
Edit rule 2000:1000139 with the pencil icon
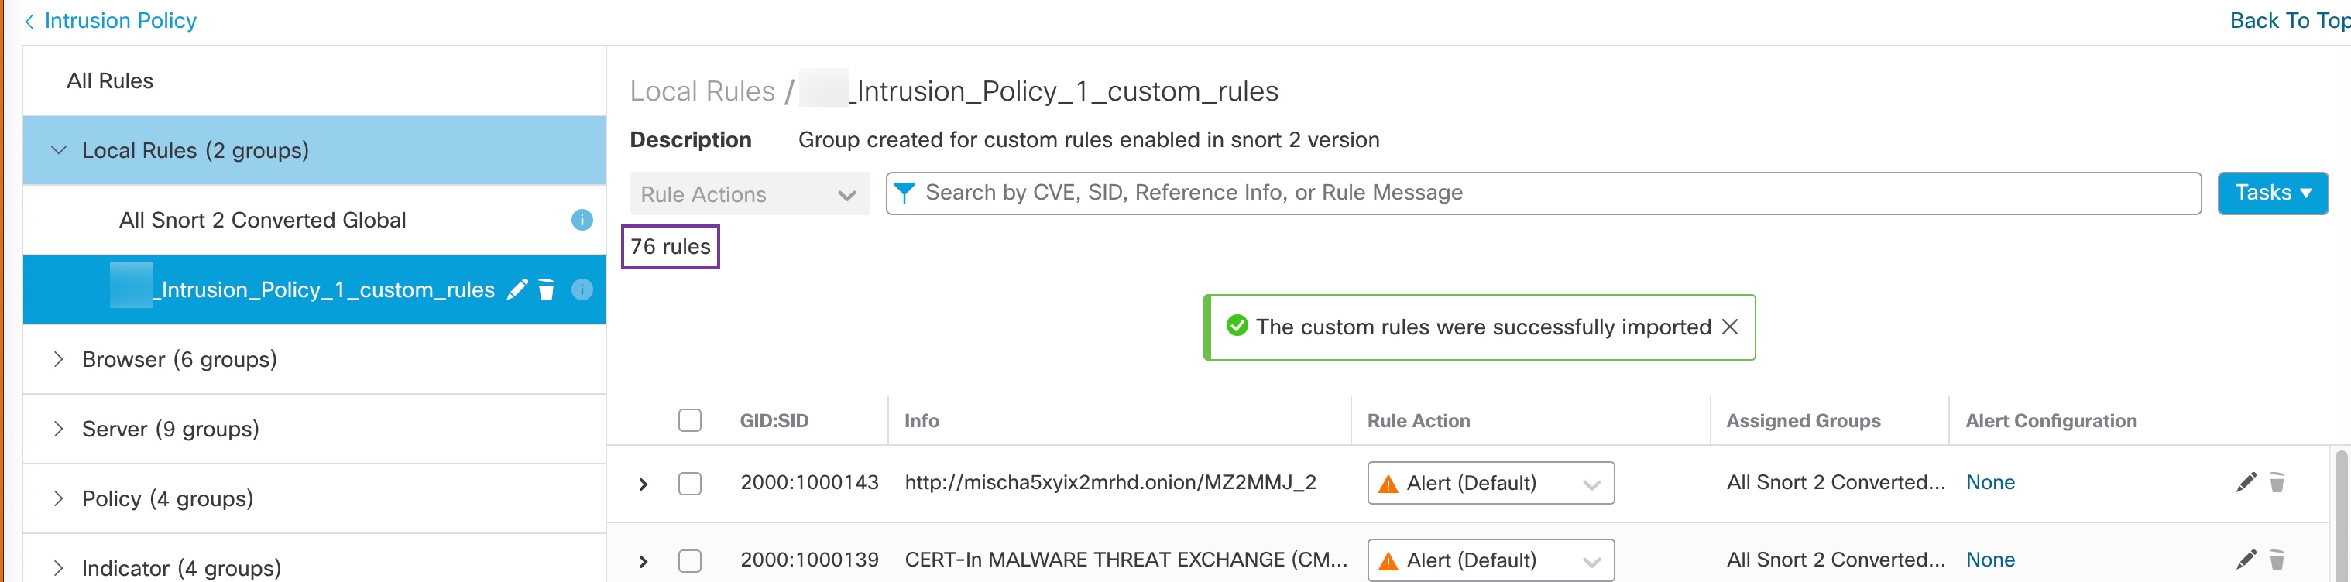tap(2246, 560)
